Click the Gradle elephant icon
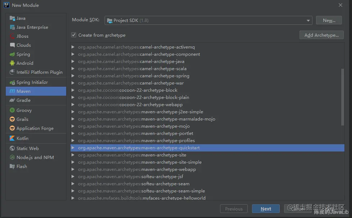 tap(12, 100)
